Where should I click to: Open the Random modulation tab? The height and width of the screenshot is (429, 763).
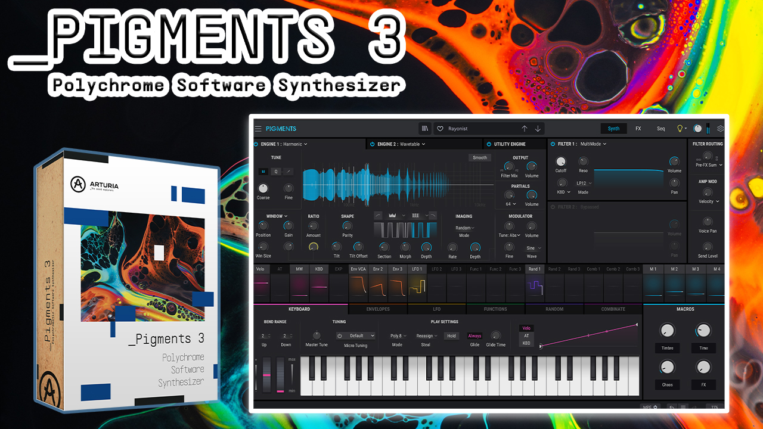click(554, 309)
